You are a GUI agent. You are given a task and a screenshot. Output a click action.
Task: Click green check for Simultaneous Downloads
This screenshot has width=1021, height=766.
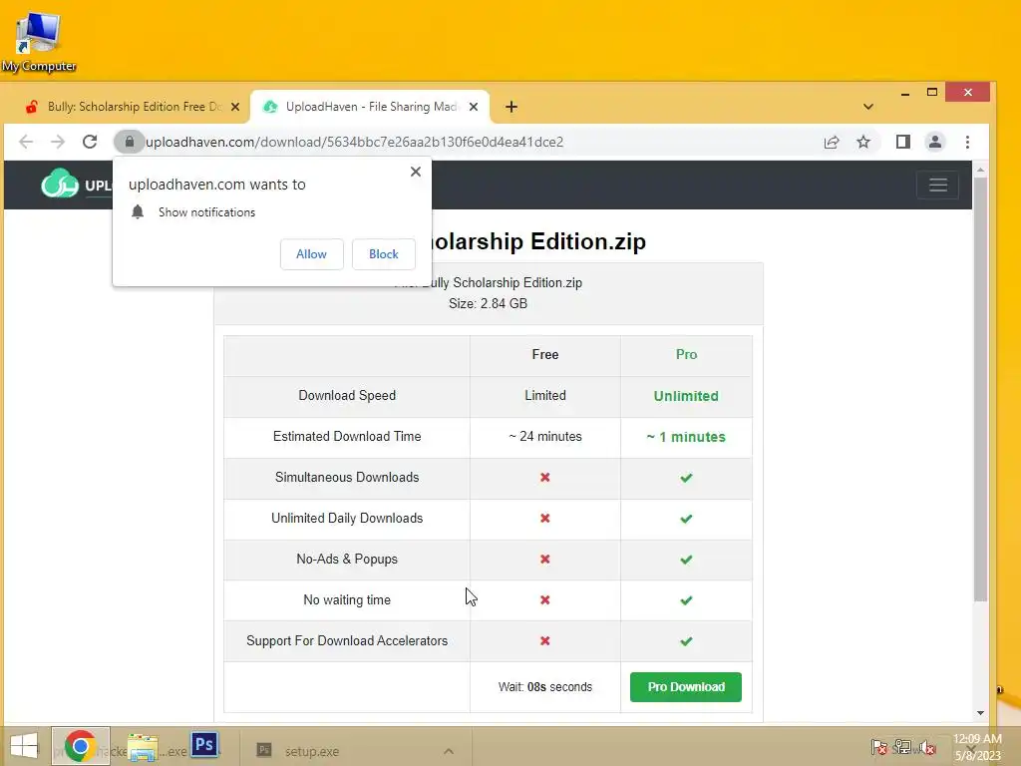pyautogui.click(x=686, y=478)
